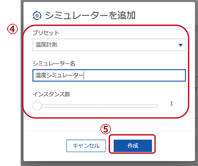Viewport: 198px width, 166px height.
Task: Click the blue 作成 button
Action: [133, 146]
